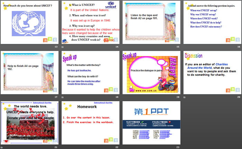The width and height of the screenshot is (242, 149).
Task: Select slide 18 'Speak up' toothache dialogue
Action: pyautogui.click(x=91, y=73)
